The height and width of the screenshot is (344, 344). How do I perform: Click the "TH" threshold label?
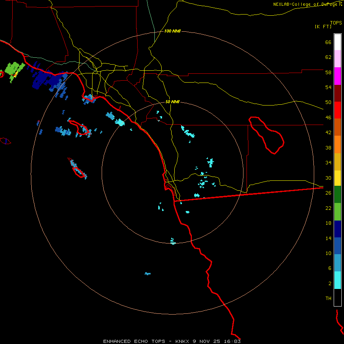(x=328, y=299)
